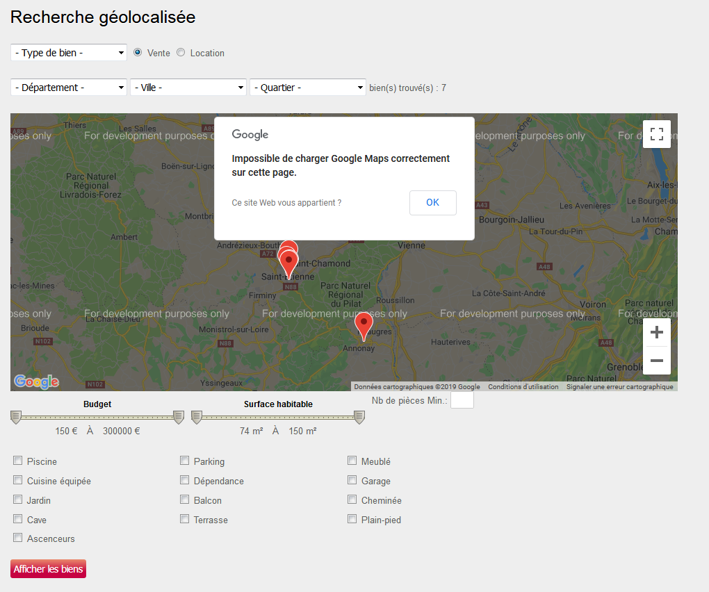Select the map marker near Saint-Étienne
The height and width of the screenshot is (592, 709).
tap(288, 258)
